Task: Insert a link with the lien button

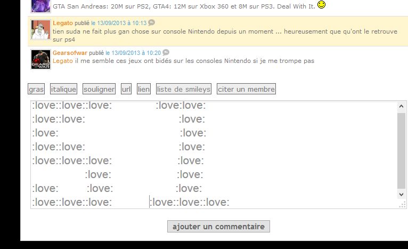Action: tap(144, 89)
